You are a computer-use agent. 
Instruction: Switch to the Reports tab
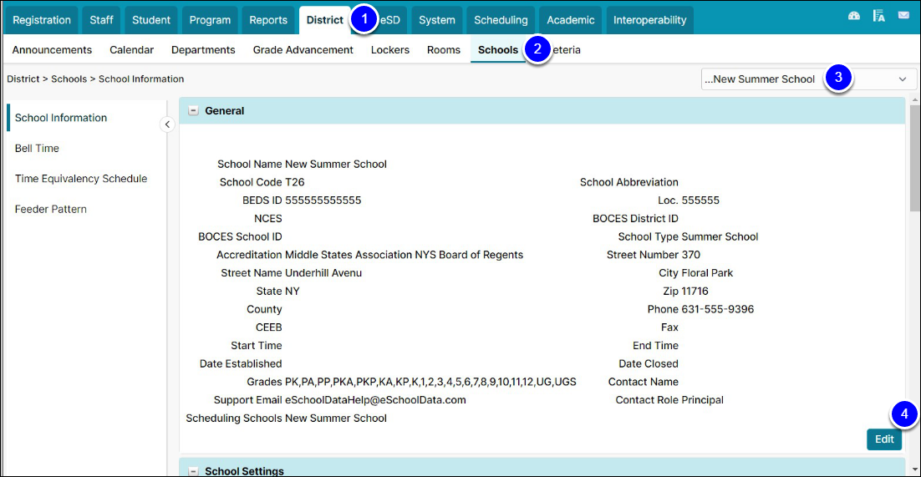tap(268, 20)
